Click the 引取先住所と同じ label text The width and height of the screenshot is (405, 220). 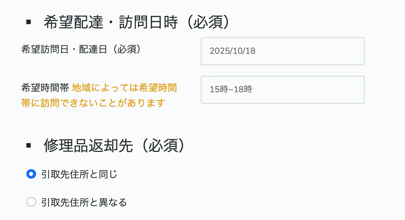click(x=79, y=174)
